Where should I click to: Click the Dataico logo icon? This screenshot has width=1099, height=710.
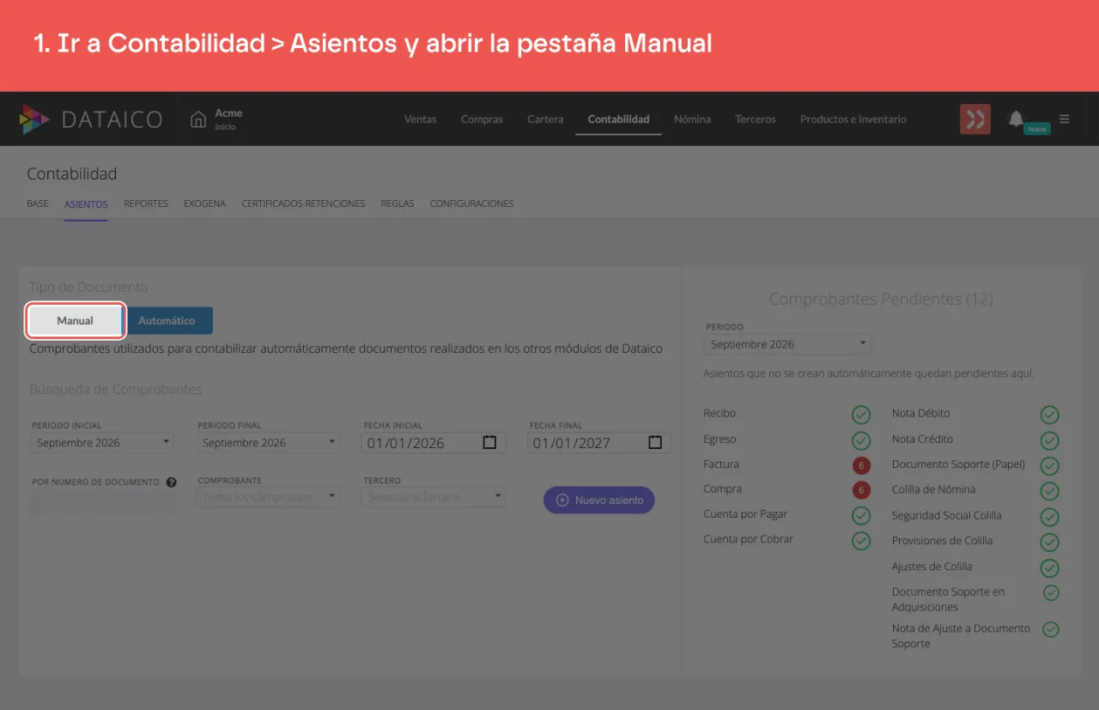(34, 119)
